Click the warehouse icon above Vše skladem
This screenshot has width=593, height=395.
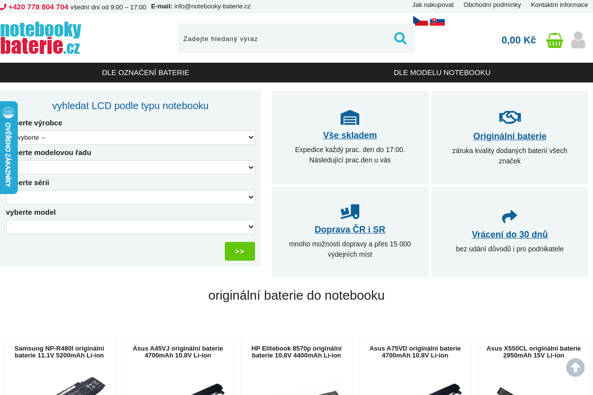[x=350, y=118]
